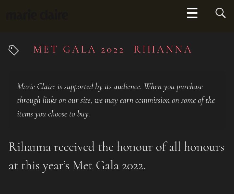Screen dimensions: 234x194
Task: Click the 'Rihanna received the honour' paragraph
Action: 116,156
